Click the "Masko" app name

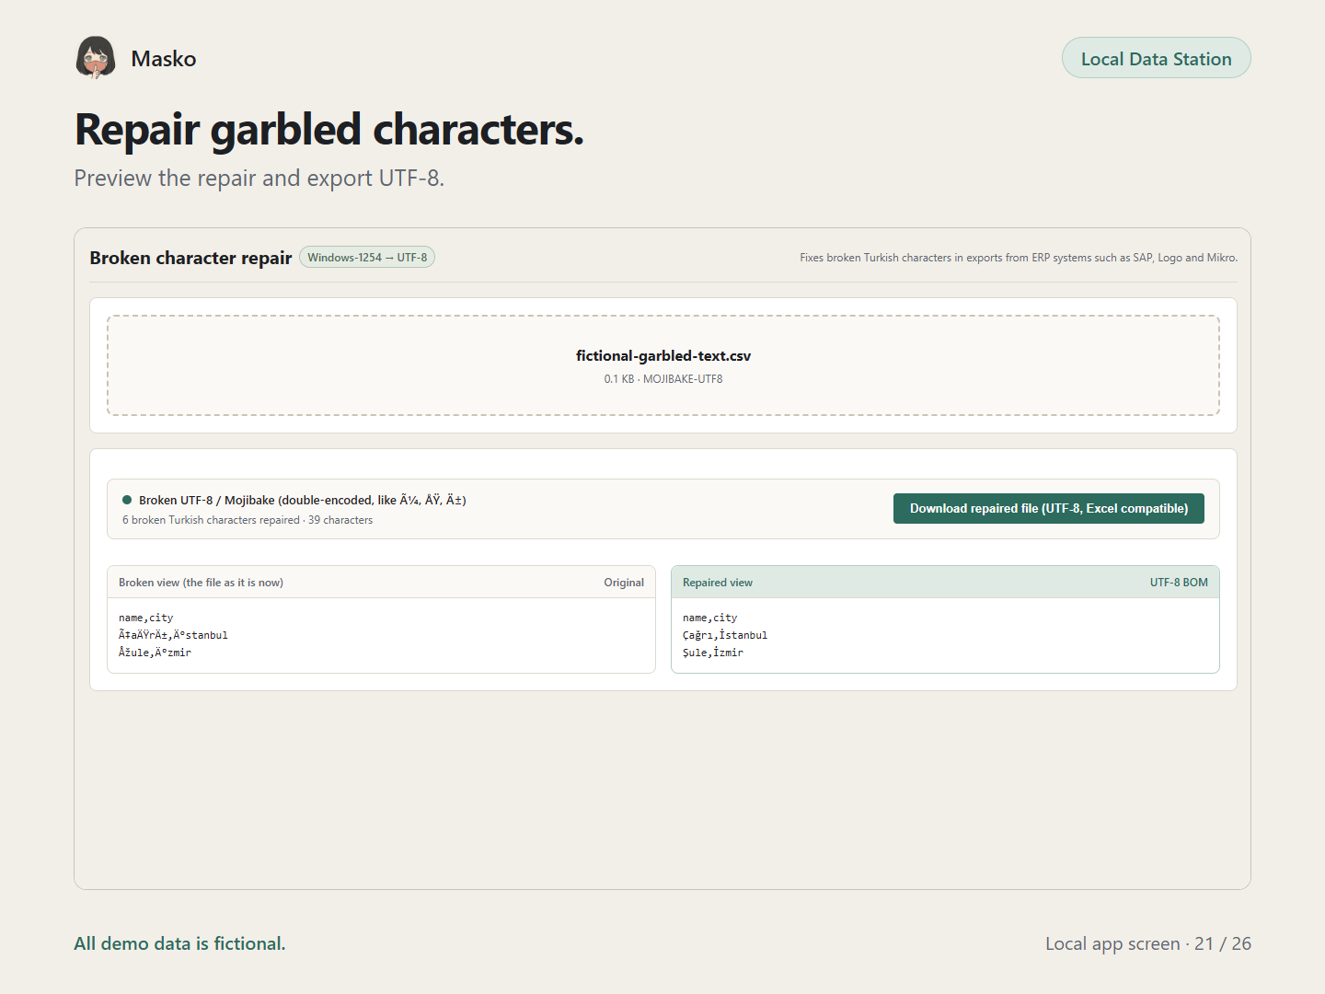(x=164, y=59)
